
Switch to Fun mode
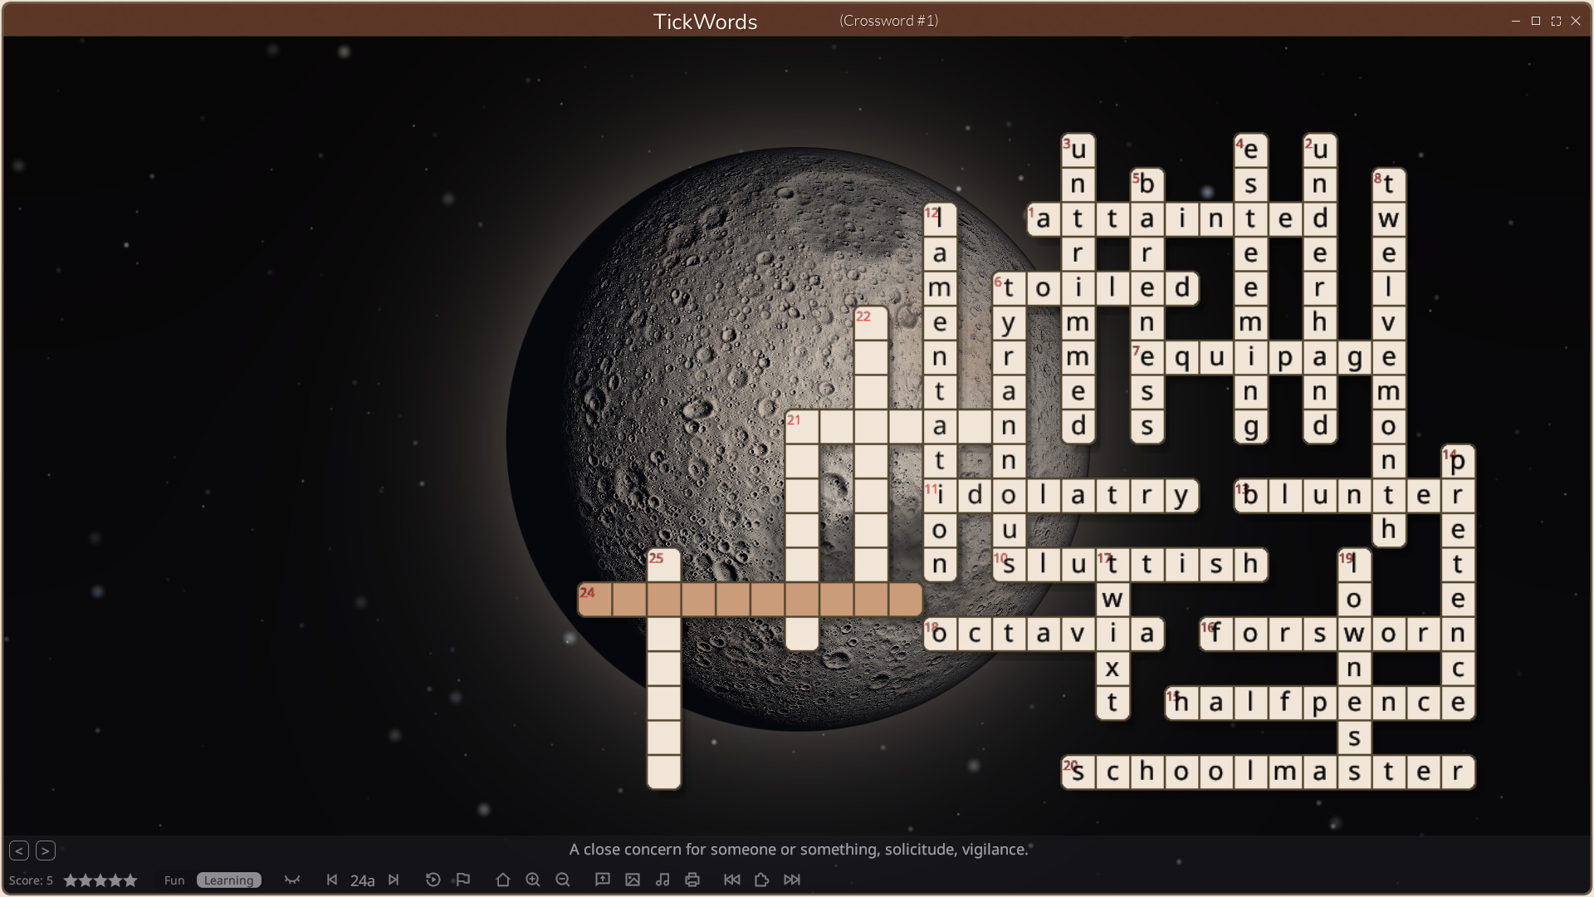click(x=174, y=880)
